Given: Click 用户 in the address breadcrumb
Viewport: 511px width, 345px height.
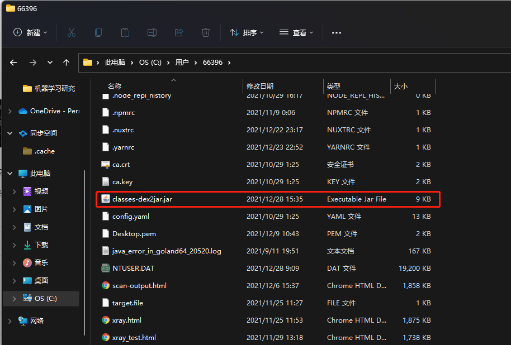Looking at the screenshot, I should coord(182,63).
